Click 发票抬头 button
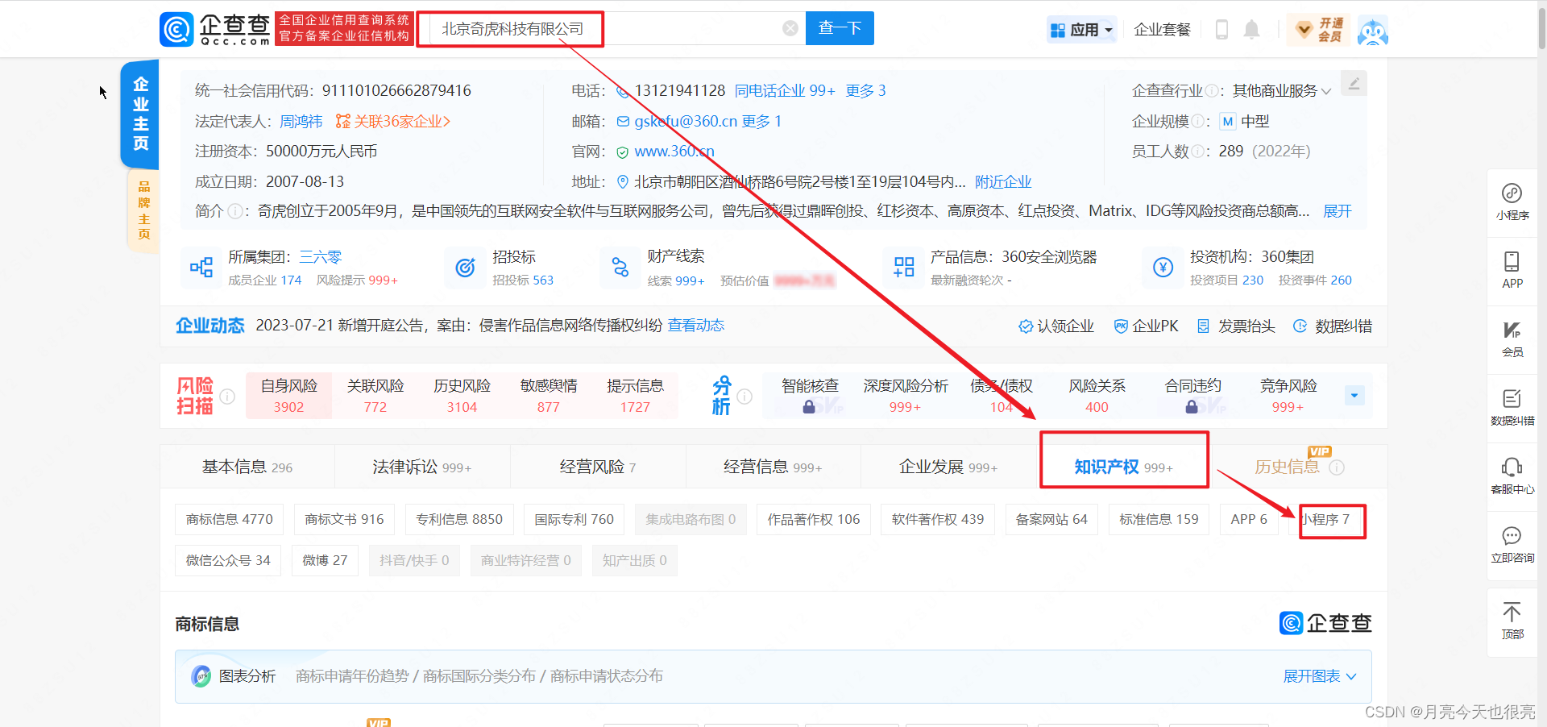1547x727 pixels. (x=1235, y=326)
